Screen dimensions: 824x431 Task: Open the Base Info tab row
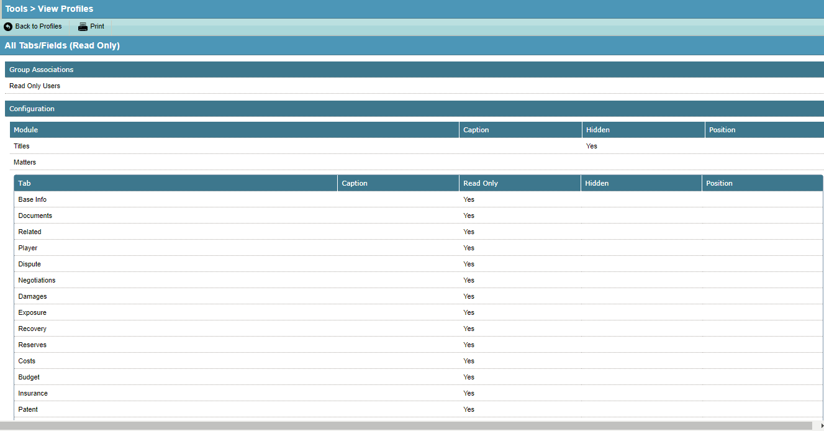click(x=32, y=199)
